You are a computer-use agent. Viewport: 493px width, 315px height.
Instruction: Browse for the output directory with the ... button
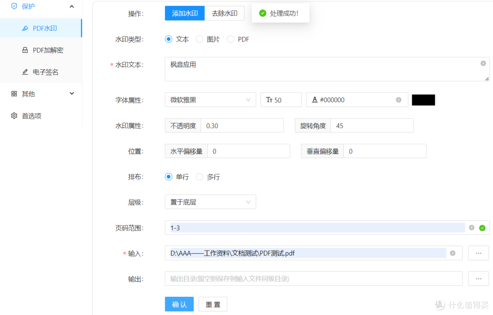click(x=478, y=278)
